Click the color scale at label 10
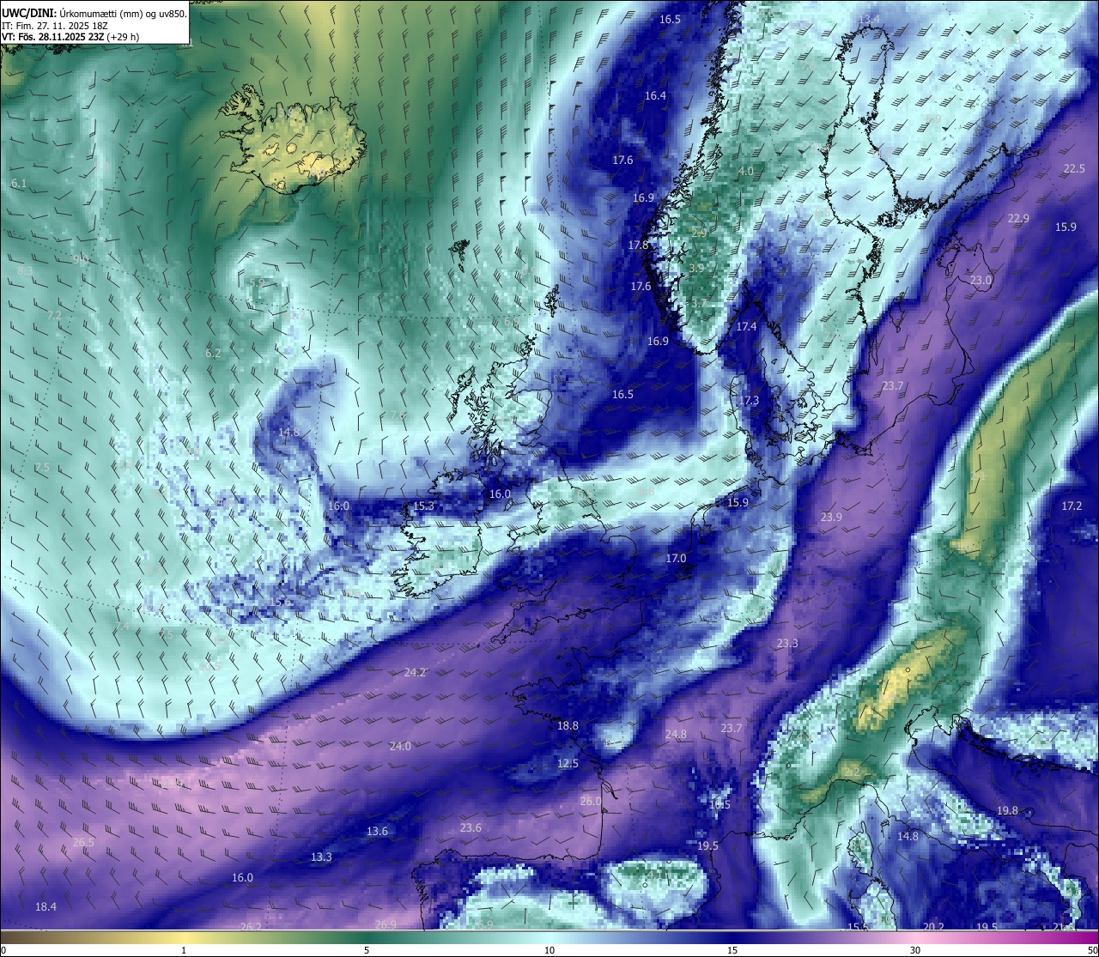 (549, 950)
